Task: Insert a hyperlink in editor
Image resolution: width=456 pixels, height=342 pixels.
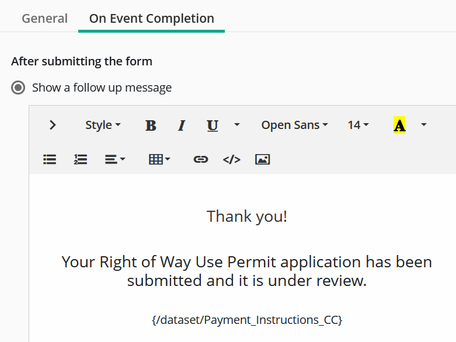Action: click(x=201, y=159)
